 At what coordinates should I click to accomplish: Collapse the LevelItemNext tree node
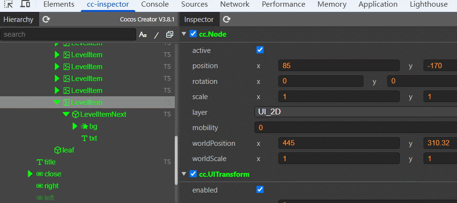point(66,114)
